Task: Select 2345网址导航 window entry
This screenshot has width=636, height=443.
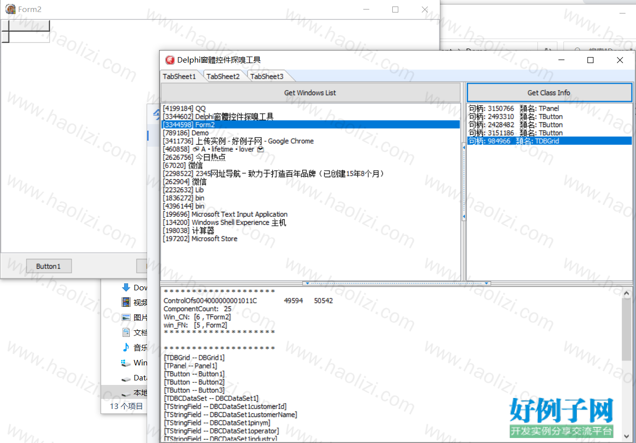Action: 311,173
